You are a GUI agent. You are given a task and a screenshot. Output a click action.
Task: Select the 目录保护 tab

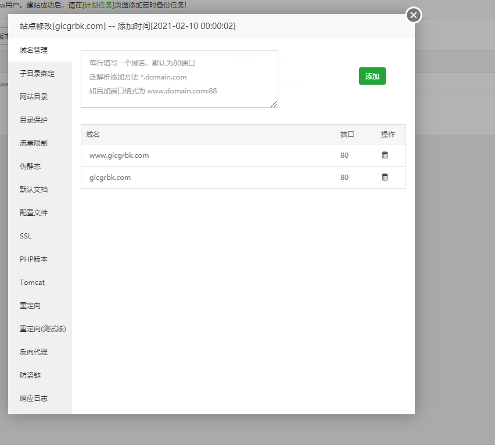click(x=40, y=120)
